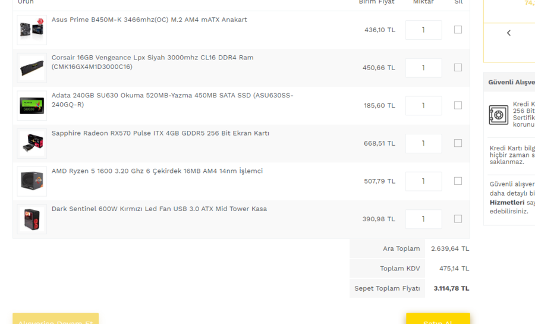The width and height of the screenshot is (535, 324).
Task: Click the Ara Toplam label
Action: tap(401, 248)
